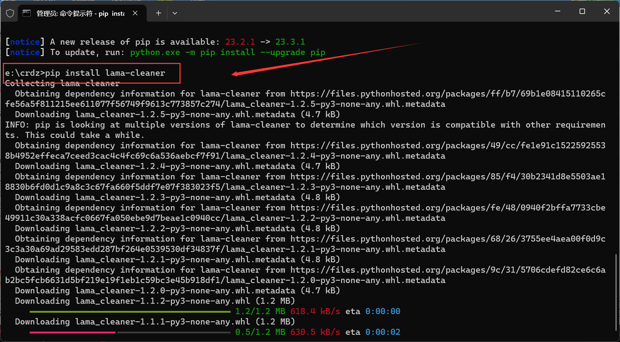Minimize the terminal window

point(557,11)
